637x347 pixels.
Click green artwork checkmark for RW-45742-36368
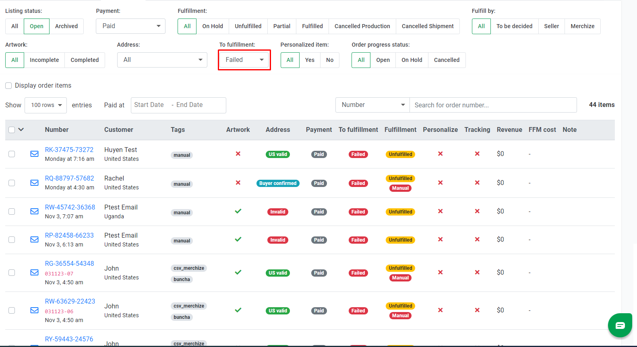tap(238, 211)
